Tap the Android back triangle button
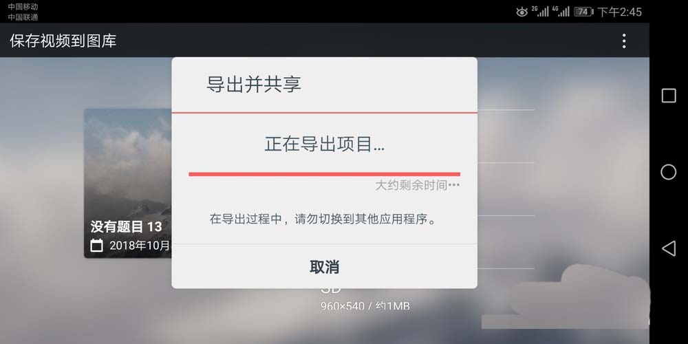 (x=668, y=248)
